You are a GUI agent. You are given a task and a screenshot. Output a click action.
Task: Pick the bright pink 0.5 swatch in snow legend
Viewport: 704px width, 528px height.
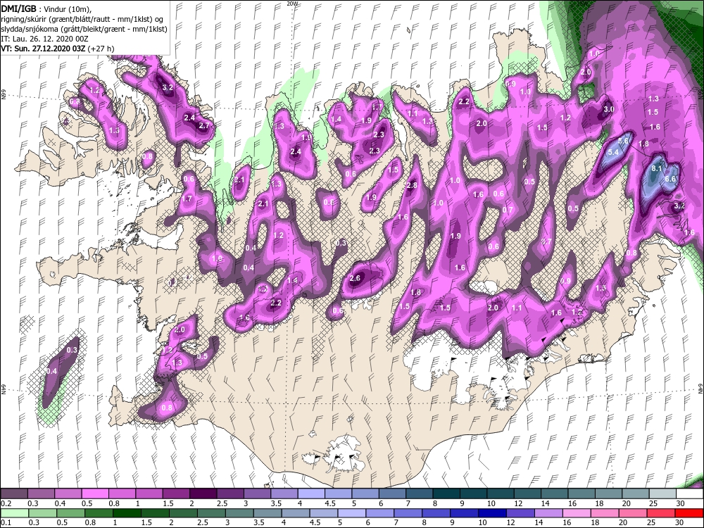tap(95, 494)
